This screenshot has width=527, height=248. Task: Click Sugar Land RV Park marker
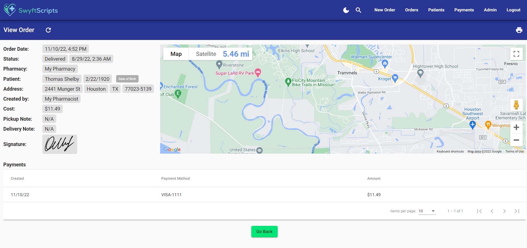click(258, 73)
